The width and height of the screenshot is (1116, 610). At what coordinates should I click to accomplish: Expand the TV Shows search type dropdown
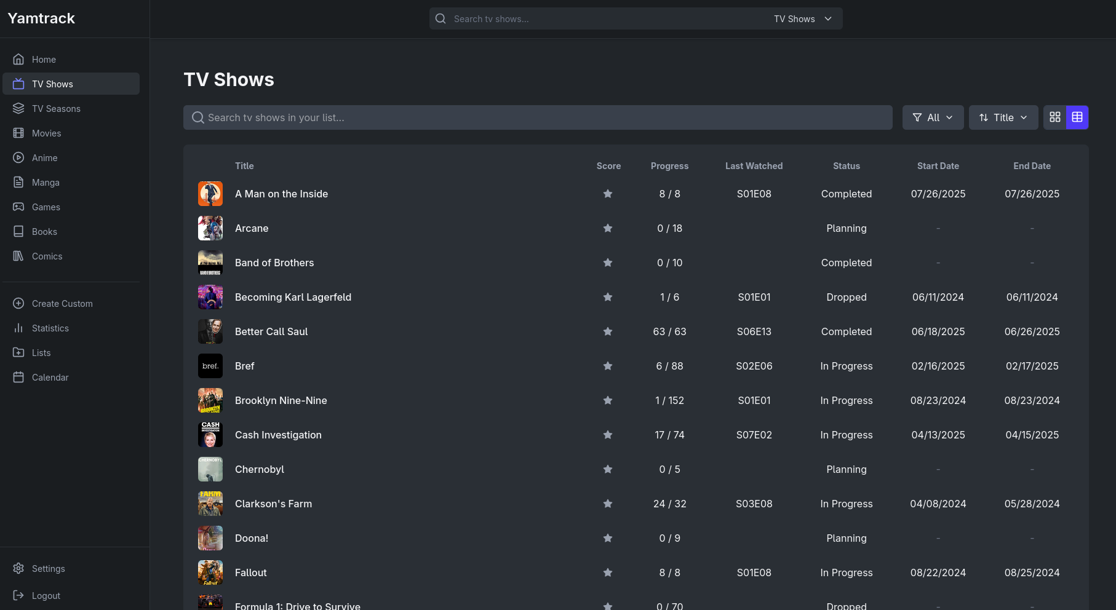pos(803,19)
